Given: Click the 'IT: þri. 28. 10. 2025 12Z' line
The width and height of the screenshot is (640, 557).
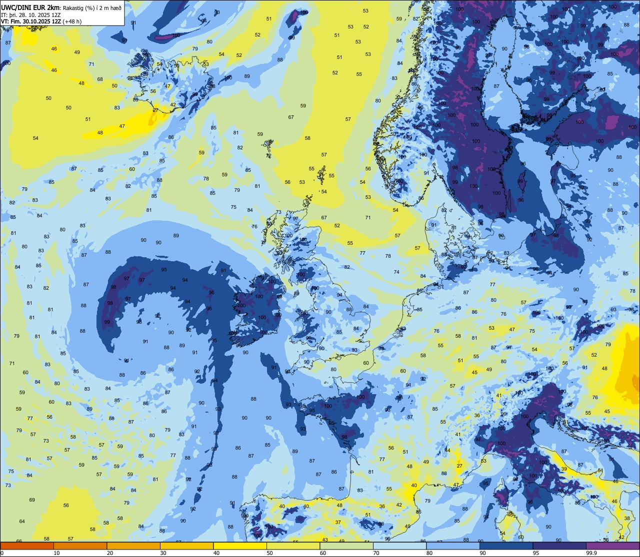Looking at the screenshot, I should pos(30,15).
